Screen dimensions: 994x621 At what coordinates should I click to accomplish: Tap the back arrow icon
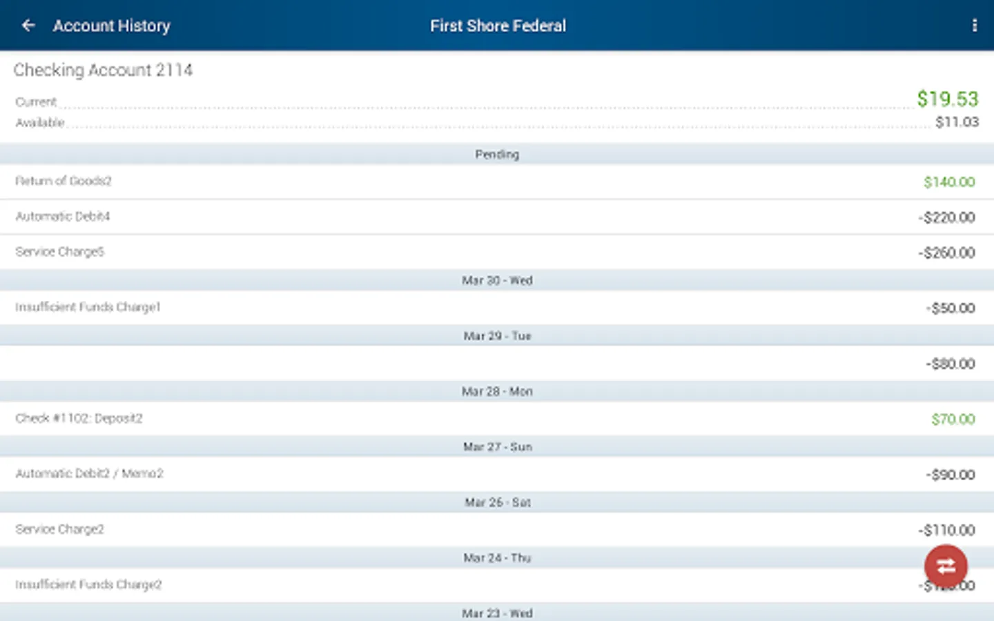click(x=28, y=26)
